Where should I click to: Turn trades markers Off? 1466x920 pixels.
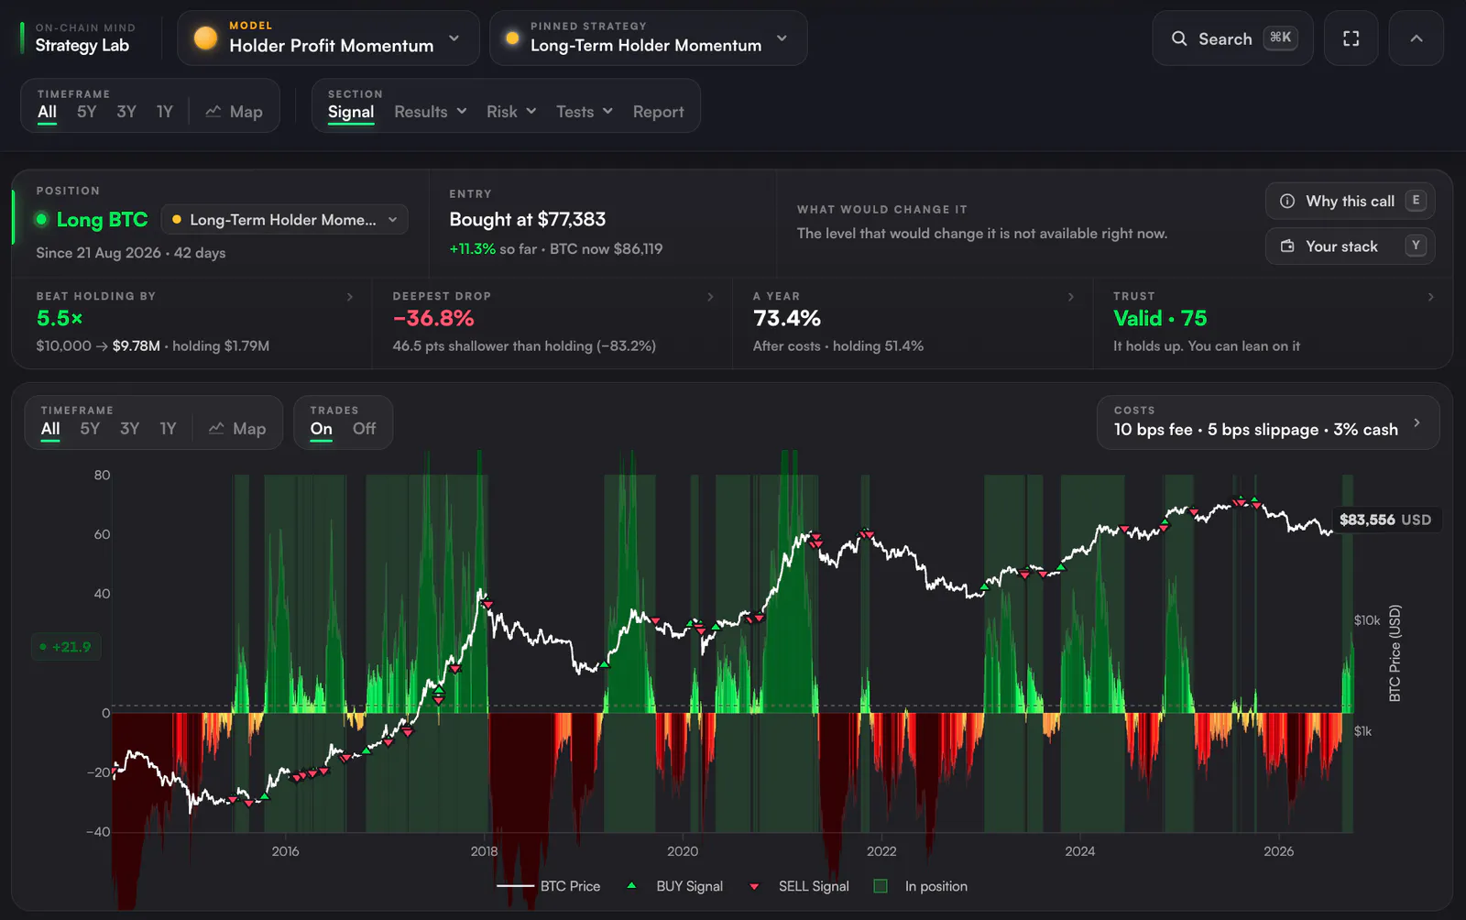[x=364, y=429]
